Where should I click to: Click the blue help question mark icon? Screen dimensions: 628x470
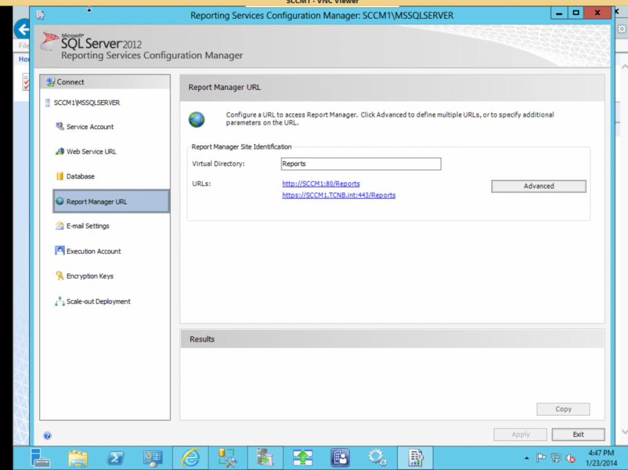click(x=47, y=436)
